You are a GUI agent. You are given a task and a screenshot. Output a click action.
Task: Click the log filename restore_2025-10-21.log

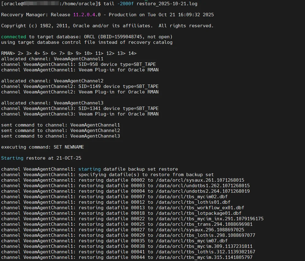click(x=167, y=4)
